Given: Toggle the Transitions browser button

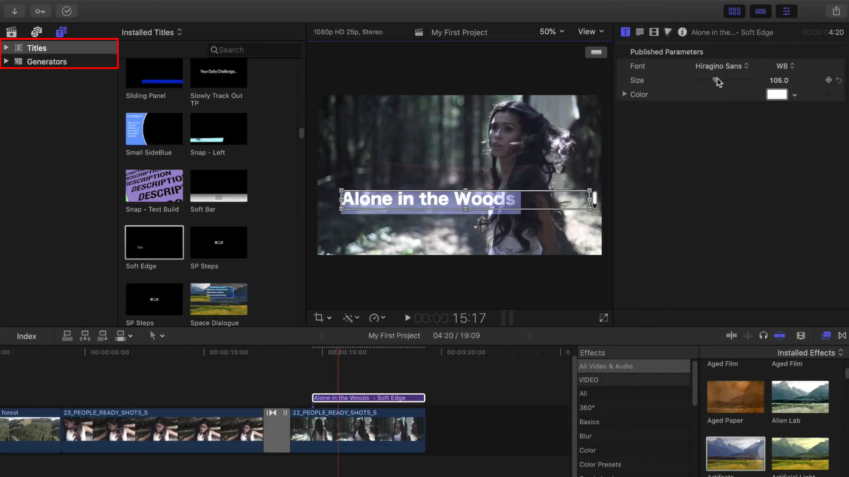Looking at the screenshot, I should pos(842,336).
